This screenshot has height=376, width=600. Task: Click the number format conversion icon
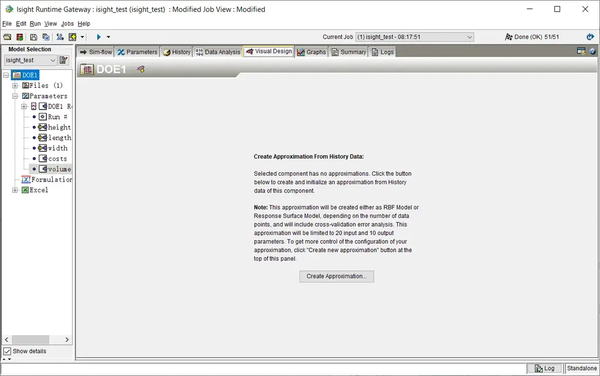[60, 37]
